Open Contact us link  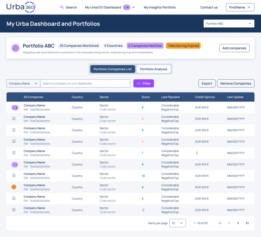[x=209, y=7]
